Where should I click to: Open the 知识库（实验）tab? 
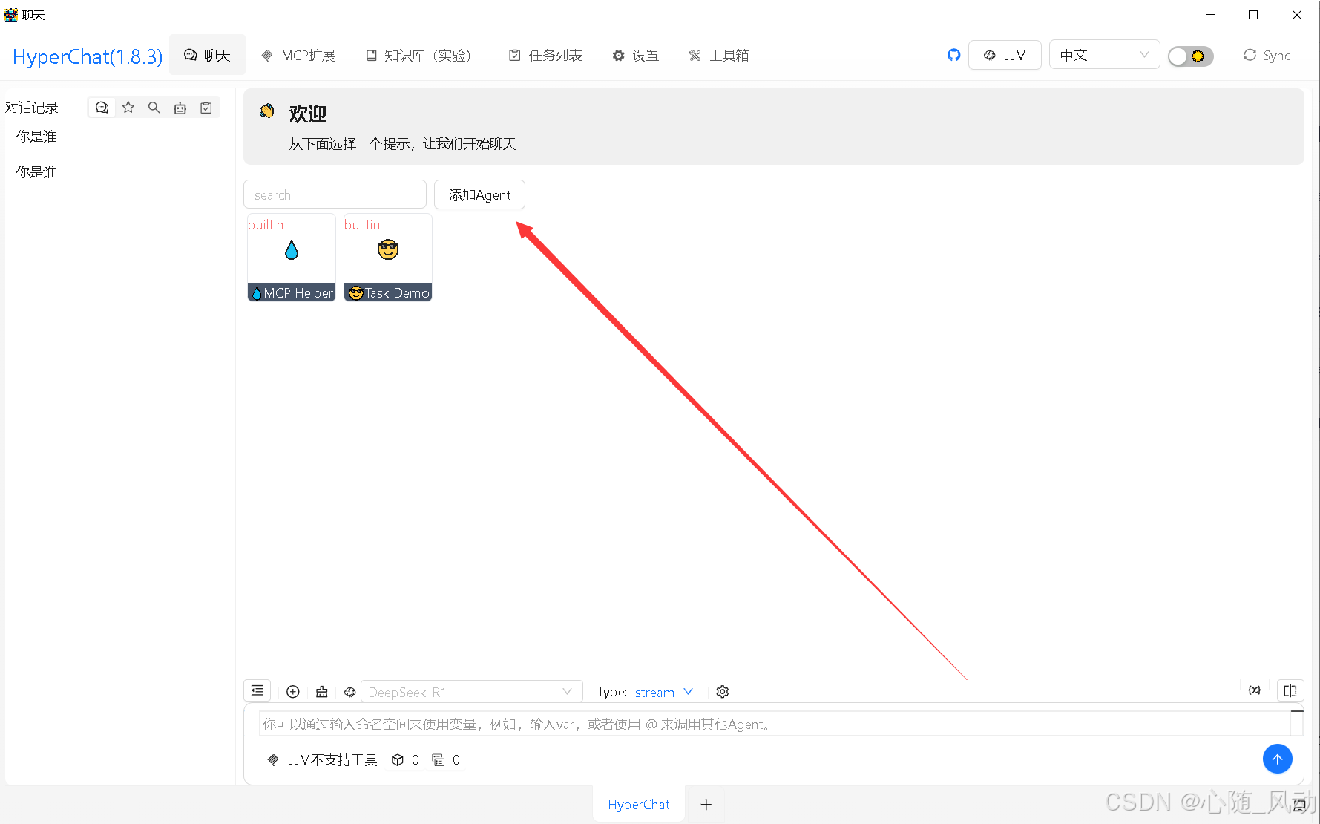click(x=418, y=55)
